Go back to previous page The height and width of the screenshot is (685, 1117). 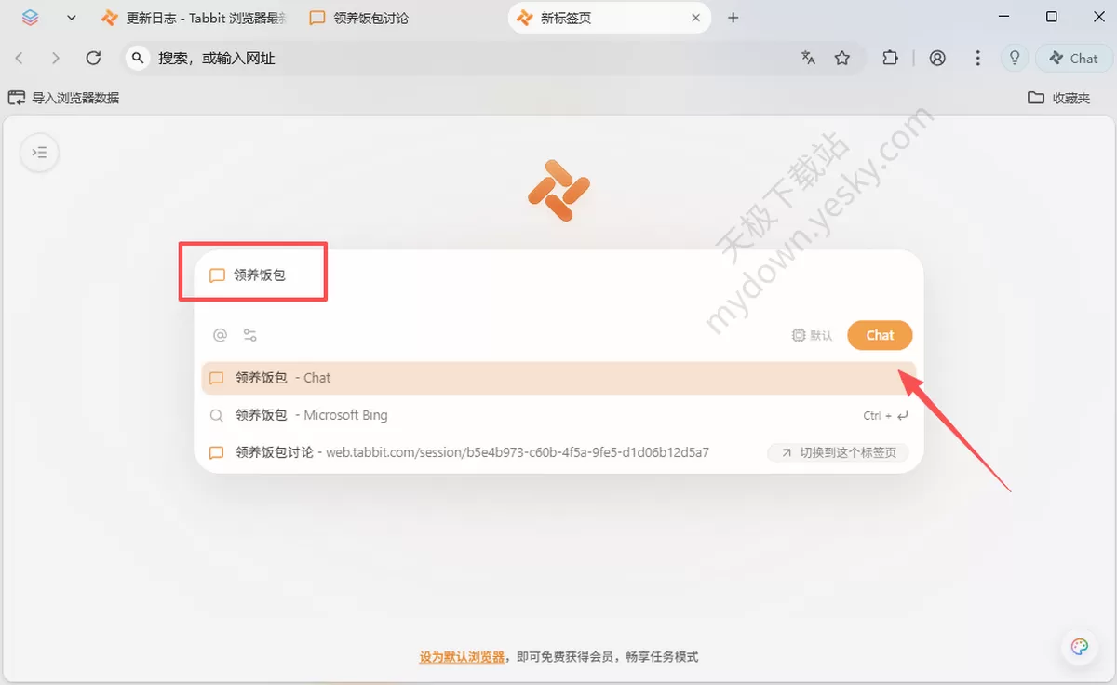[x=20, y=58]
